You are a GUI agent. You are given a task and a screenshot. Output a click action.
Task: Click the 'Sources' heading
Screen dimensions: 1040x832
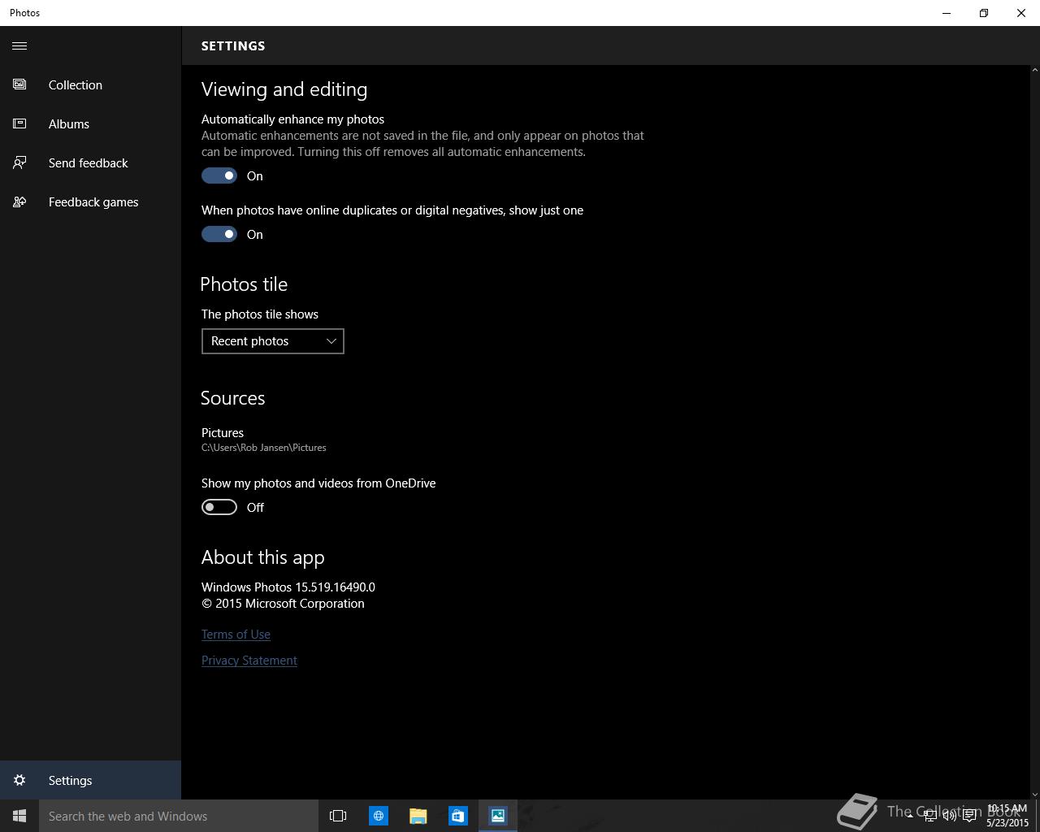pos(233,398)
